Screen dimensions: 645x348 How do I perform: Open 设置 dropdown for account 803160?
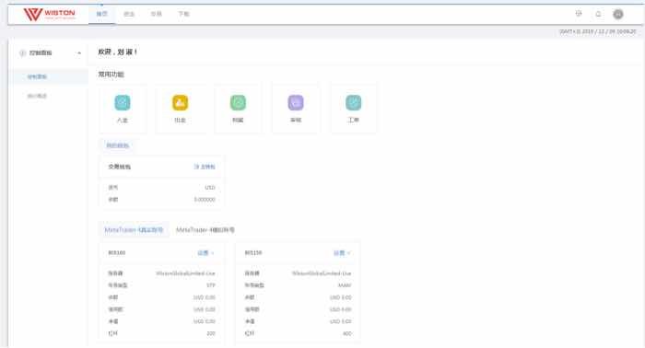(205, 253)
